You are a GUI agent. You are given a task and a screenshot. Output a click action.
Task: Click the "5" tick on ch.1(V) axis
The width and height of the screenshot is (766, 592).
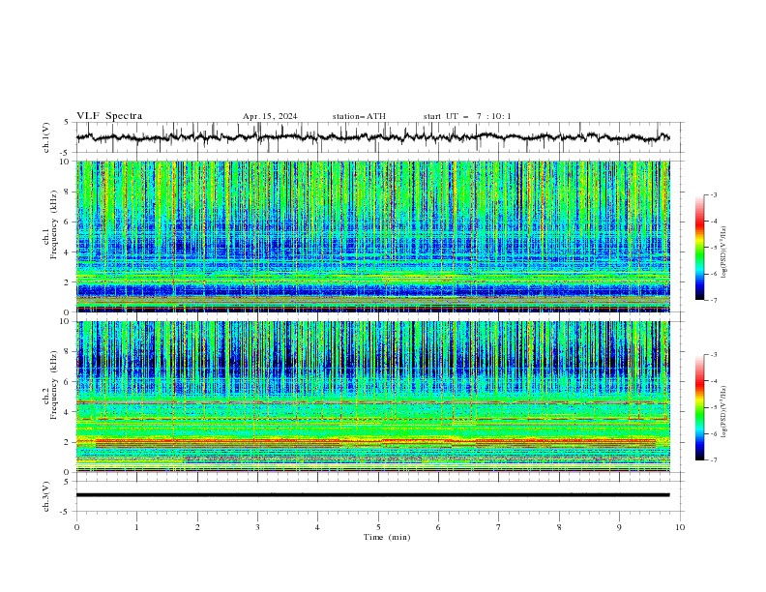pyautogui.click(x=69, y=123)
